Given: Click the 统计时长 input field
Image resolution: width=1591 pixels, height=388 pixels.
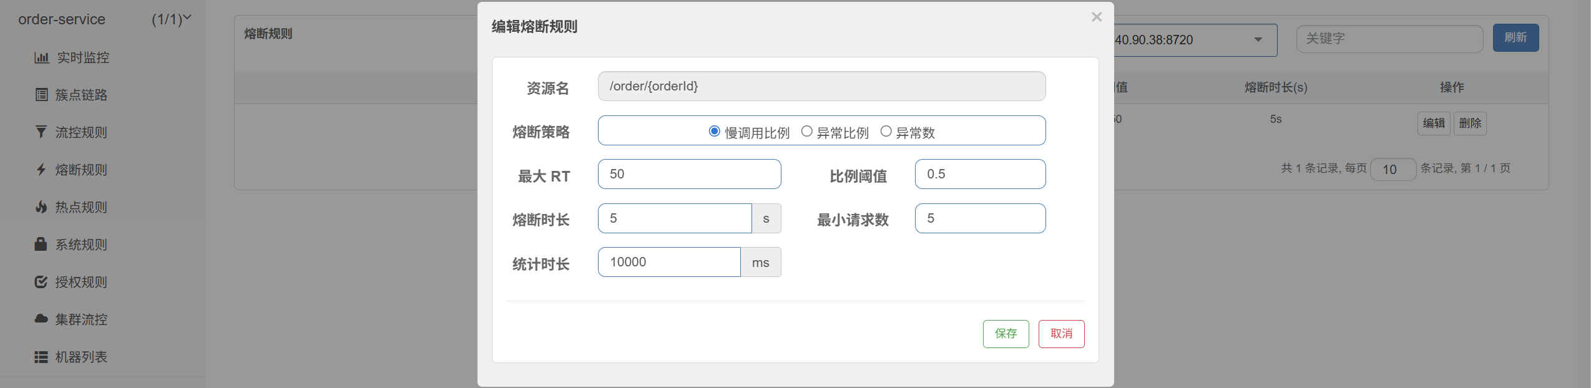Looking at the screenshot, I should pyautogui.click(x=669, y=262).
